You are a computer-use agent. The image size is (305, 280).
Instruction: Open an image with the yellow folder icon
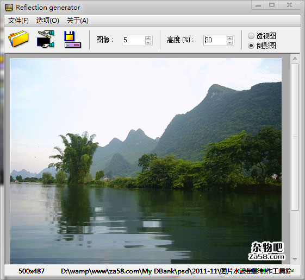tap(18, 39)
